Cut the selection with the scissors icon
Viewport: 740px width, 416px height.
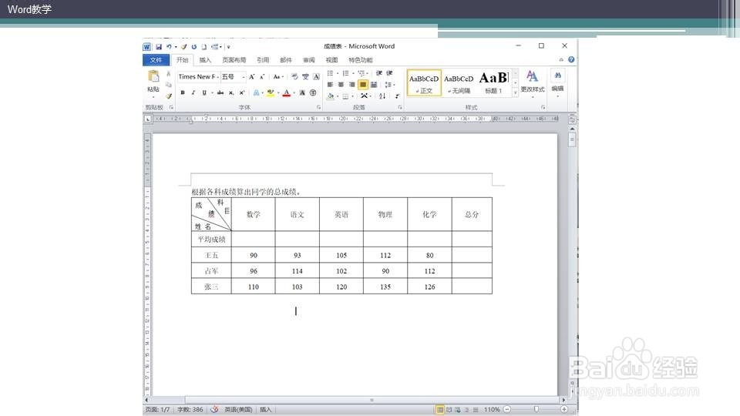169,74
